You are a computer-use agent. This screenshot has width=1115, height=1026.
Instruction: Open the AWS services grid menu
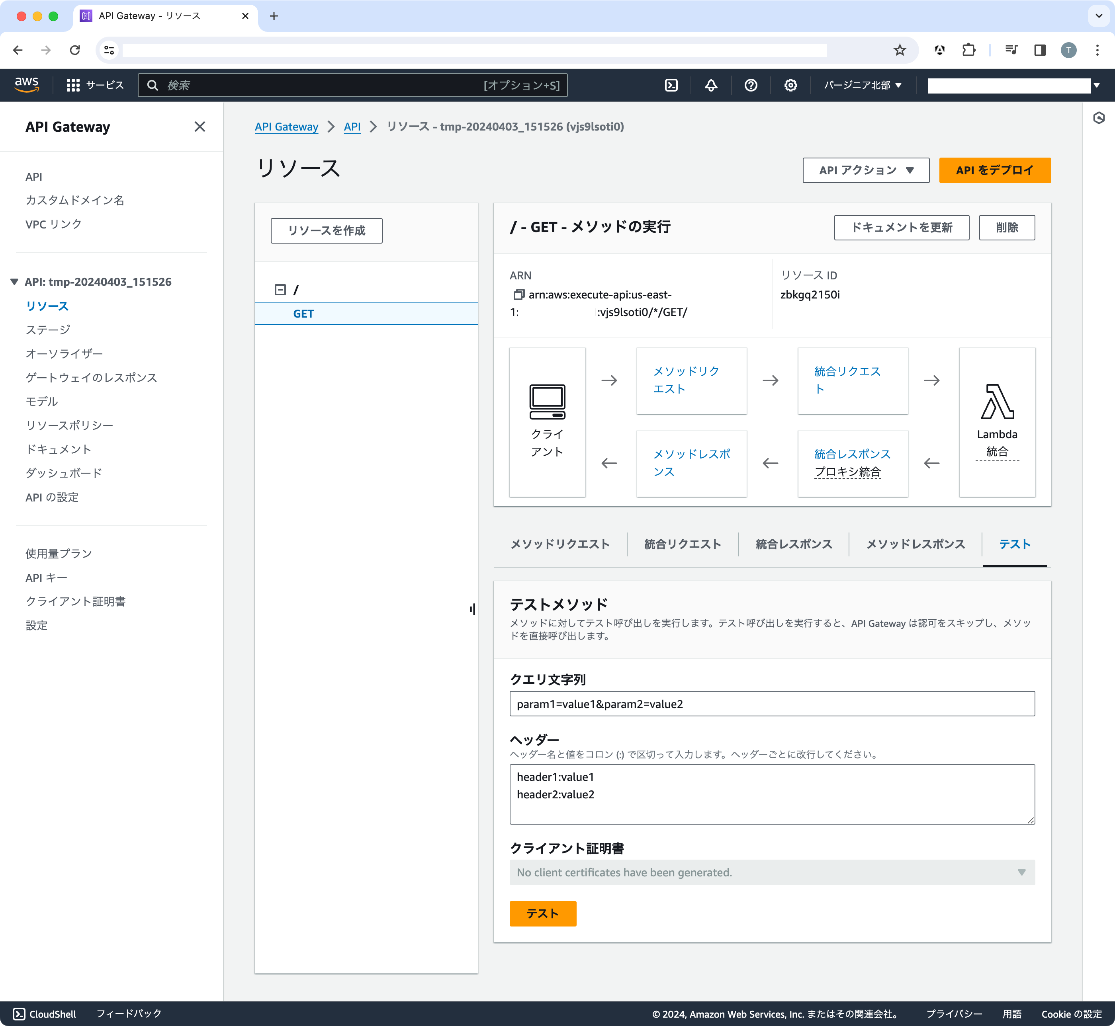(73, 85)
